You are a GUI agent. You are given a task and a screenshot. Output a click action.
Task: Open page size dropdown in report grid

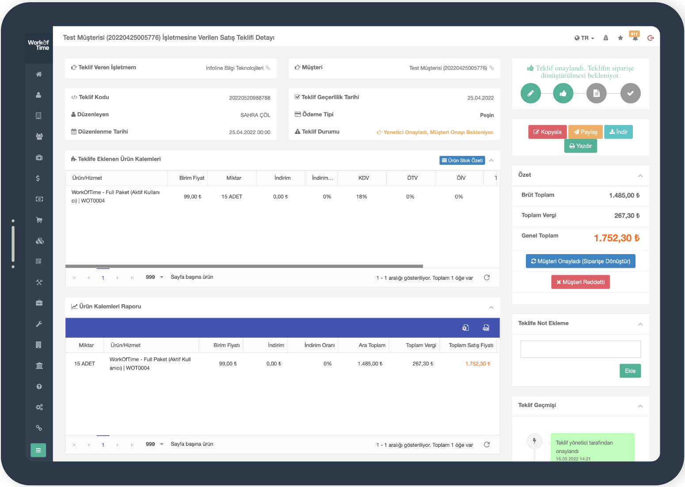click(155, 444)
